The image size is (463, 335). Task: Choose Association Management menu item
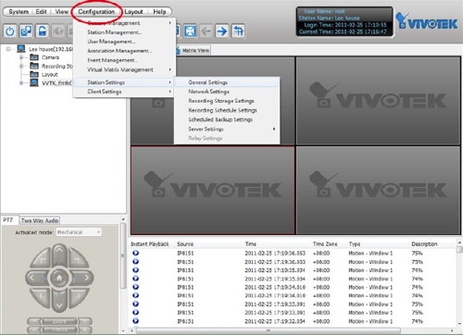[124, 51]
